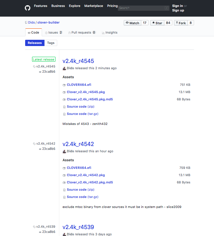Click 'exclude mtoc binary' release note text

(x=122, y=207)
